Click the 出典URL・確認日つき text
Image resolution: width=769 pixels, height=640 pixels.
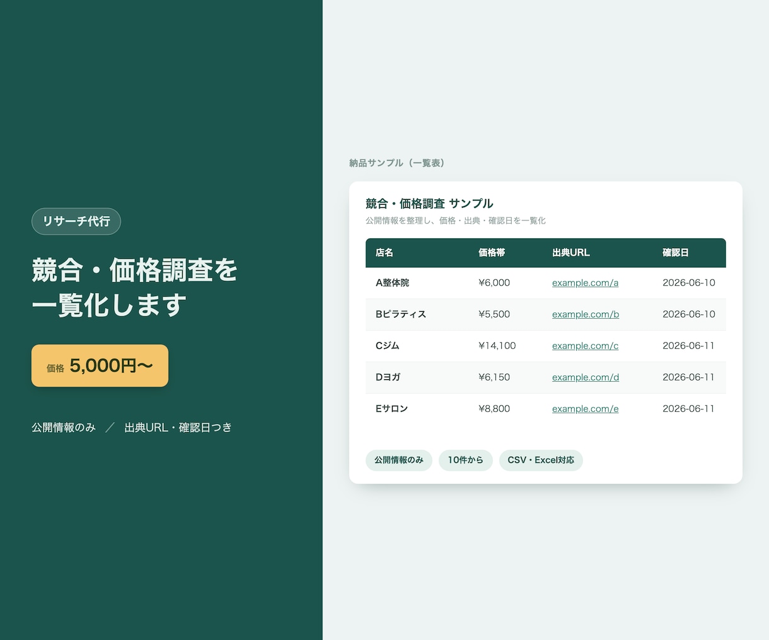[178, 428]
